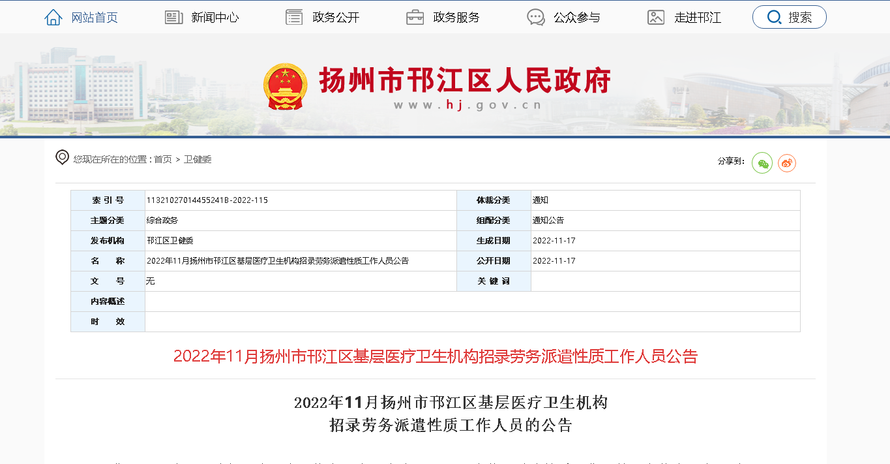Viewport: 890px width, 464px height.
Task: Click the national emblem logo
Action: [x=285, y=86]
